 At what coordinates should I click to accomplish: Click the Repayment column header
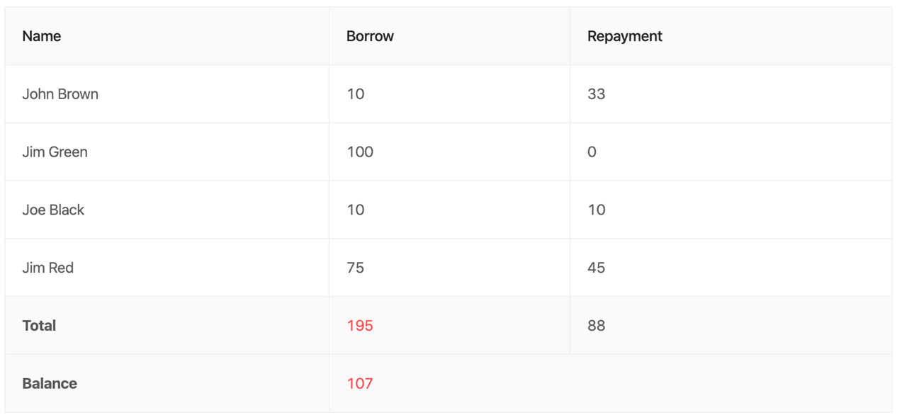730,36
